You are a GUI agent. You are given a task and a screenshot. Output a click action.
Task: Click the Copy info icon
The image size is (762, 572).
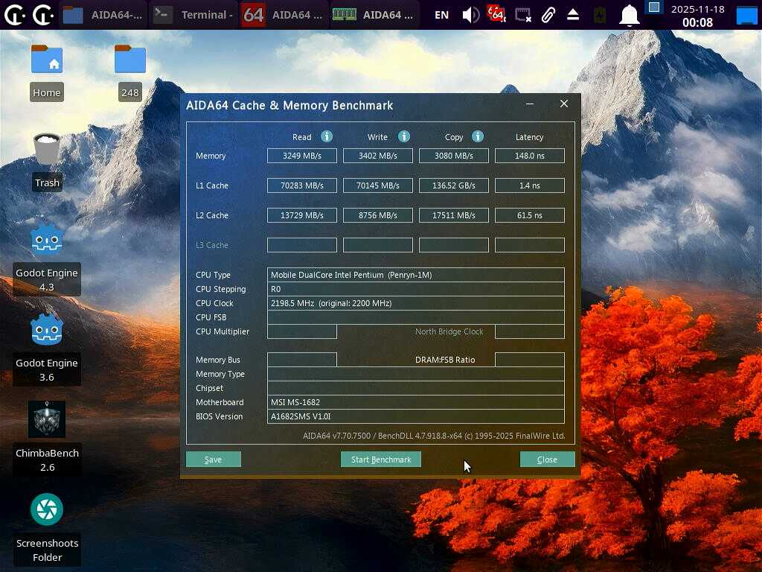pyautogui.click(x=478, y=136)
